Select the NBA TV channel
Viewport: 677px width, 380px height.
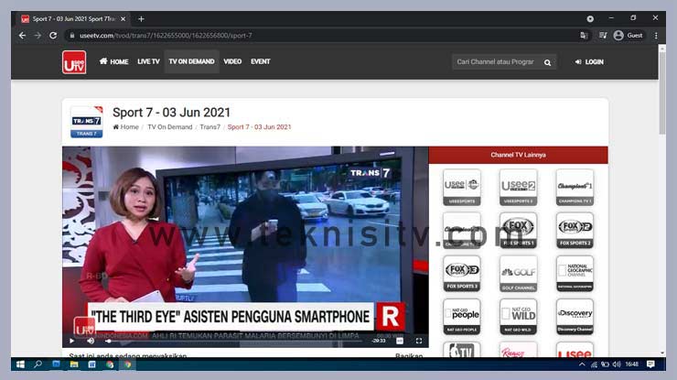[x=462, y=350]
